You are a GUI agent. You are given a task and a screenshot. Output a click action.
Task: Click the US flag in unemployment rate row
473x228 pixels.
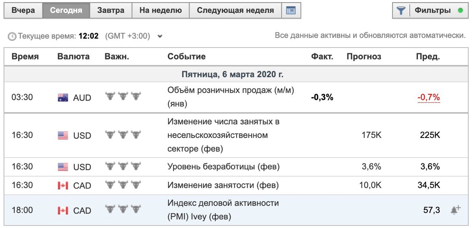(x=63, y=167)
